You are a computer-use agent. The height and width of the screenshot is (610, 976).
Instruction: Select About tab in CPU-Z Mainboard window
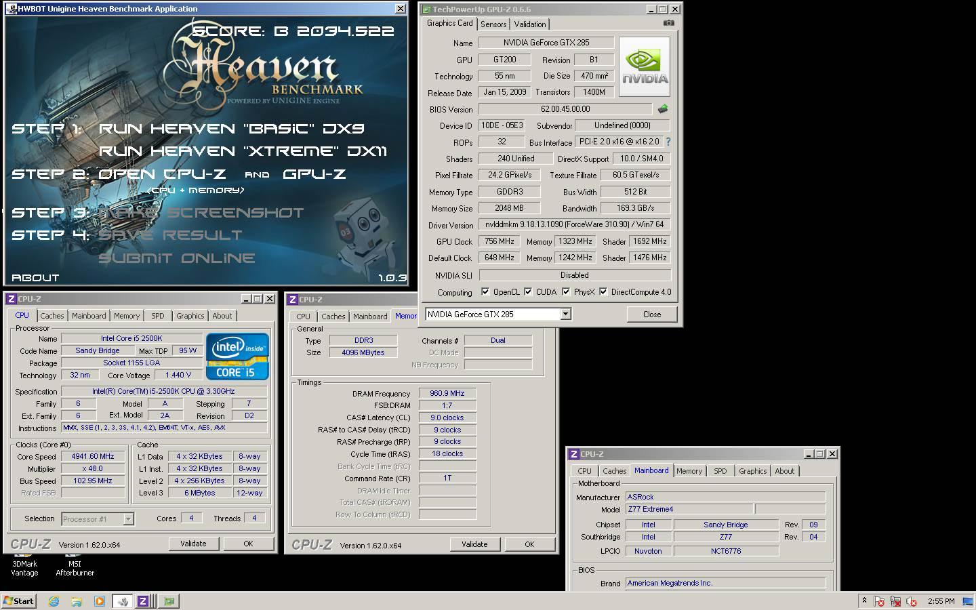tap(785, 471)
